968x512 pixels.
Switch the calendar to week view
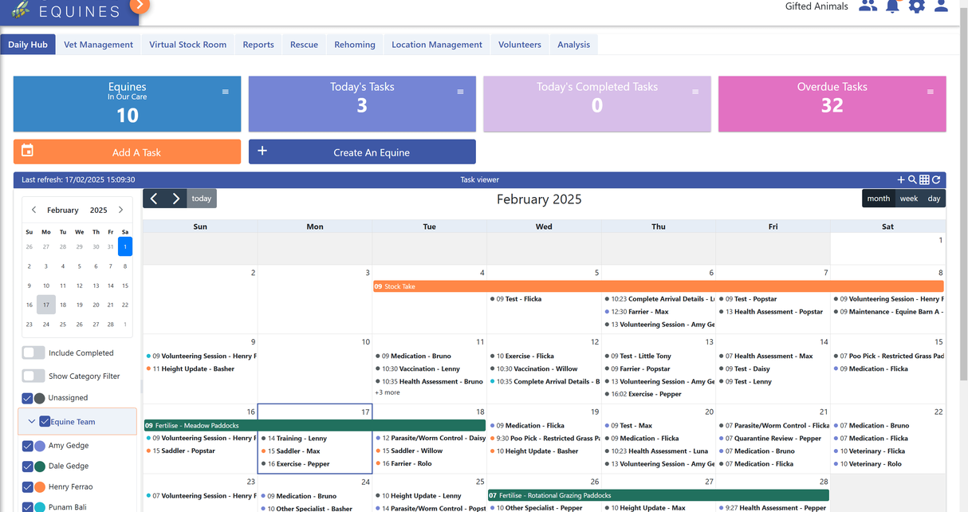909,199
